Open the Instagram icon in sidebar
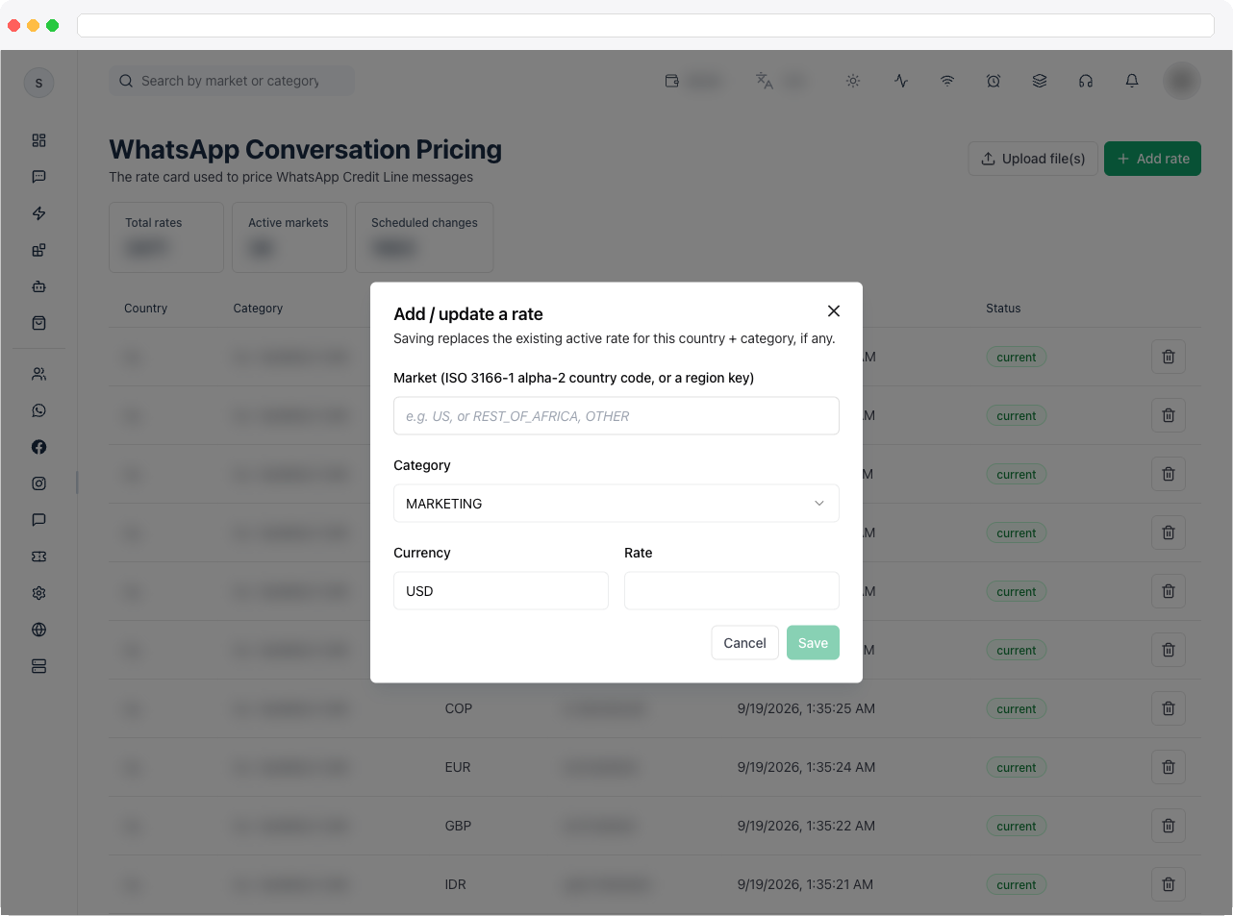Viewport: 1233px width, 916px height. pos(38,483)
